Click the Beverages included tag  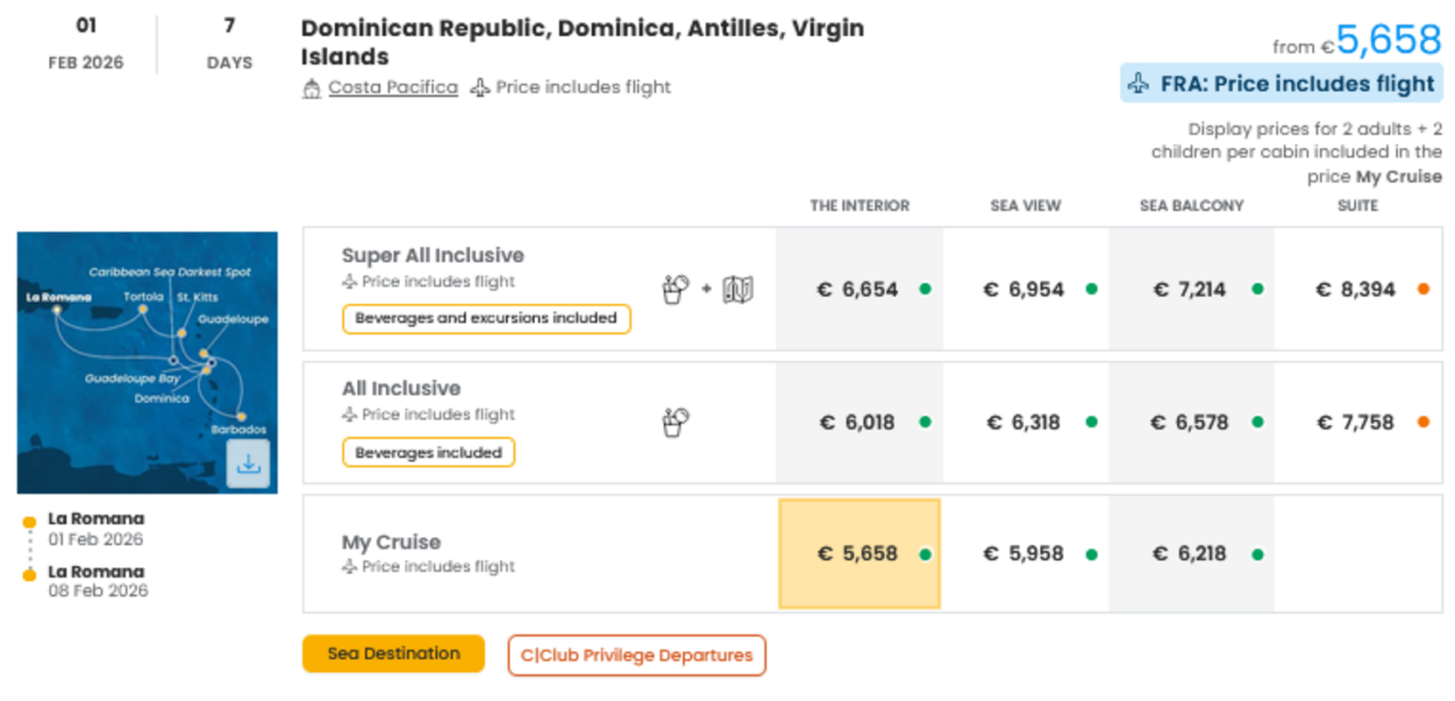pos(428,452)
